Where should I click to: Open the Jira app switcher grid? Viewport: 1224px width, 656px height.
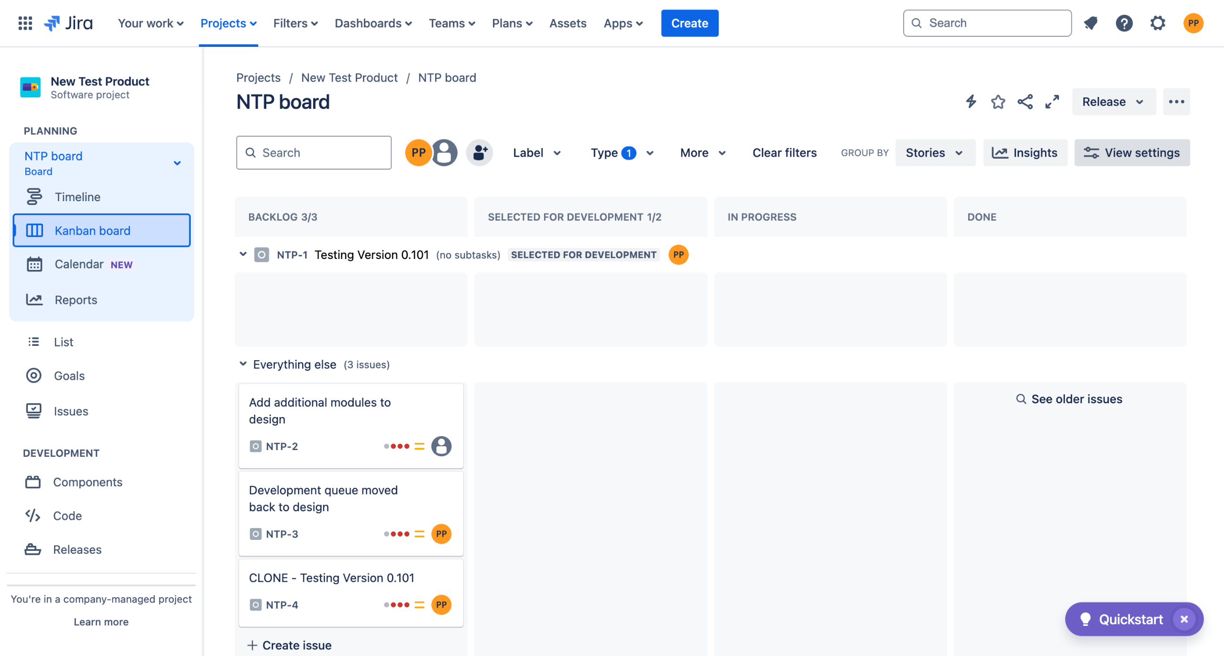tap(25, 23)
